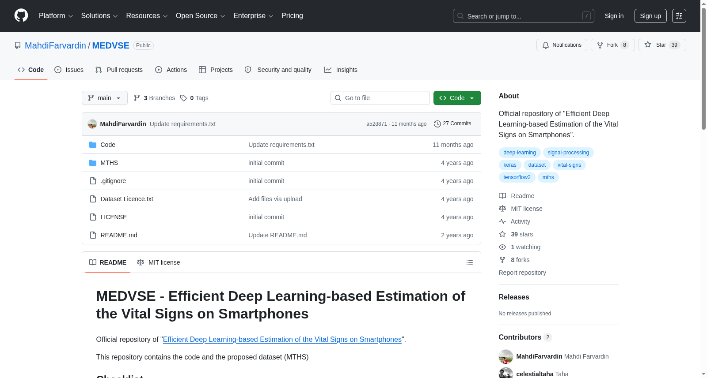
Task: Open 'Update README.md' commit message
Action: [x=277, y=235]
